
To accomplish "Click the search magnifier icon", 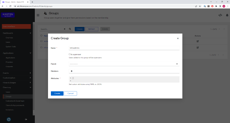I will (70, 29).
